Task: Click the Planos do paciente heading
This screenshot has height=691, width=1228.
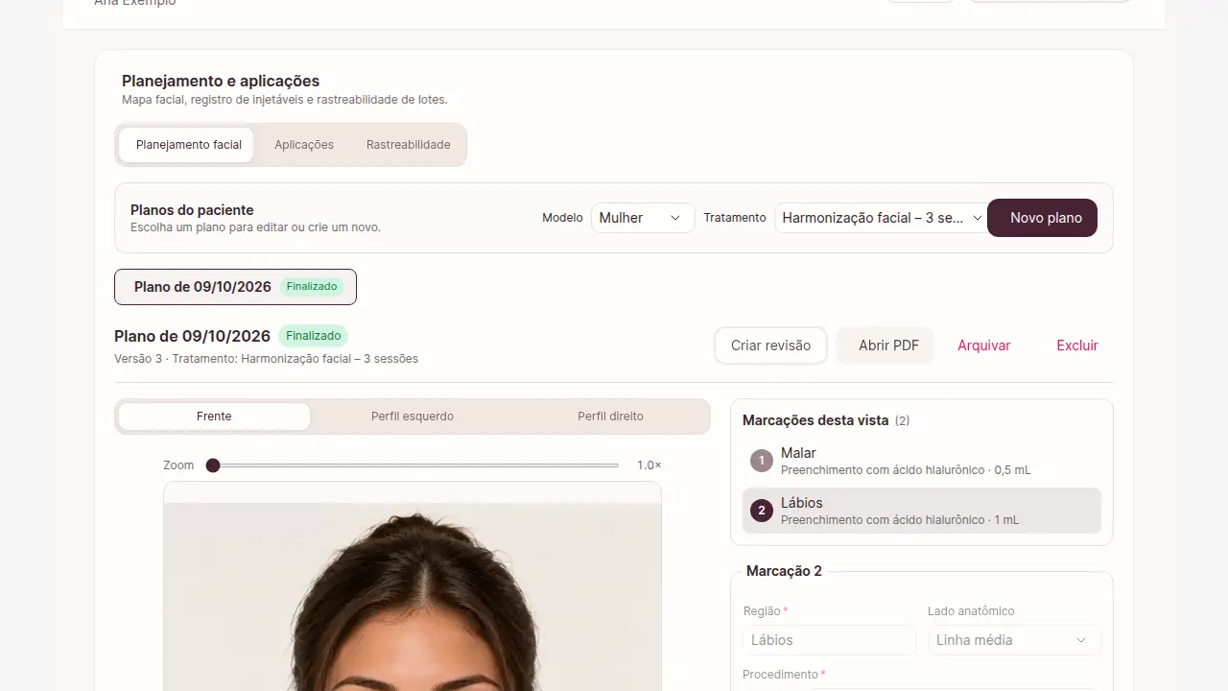Action: point(192,210)
